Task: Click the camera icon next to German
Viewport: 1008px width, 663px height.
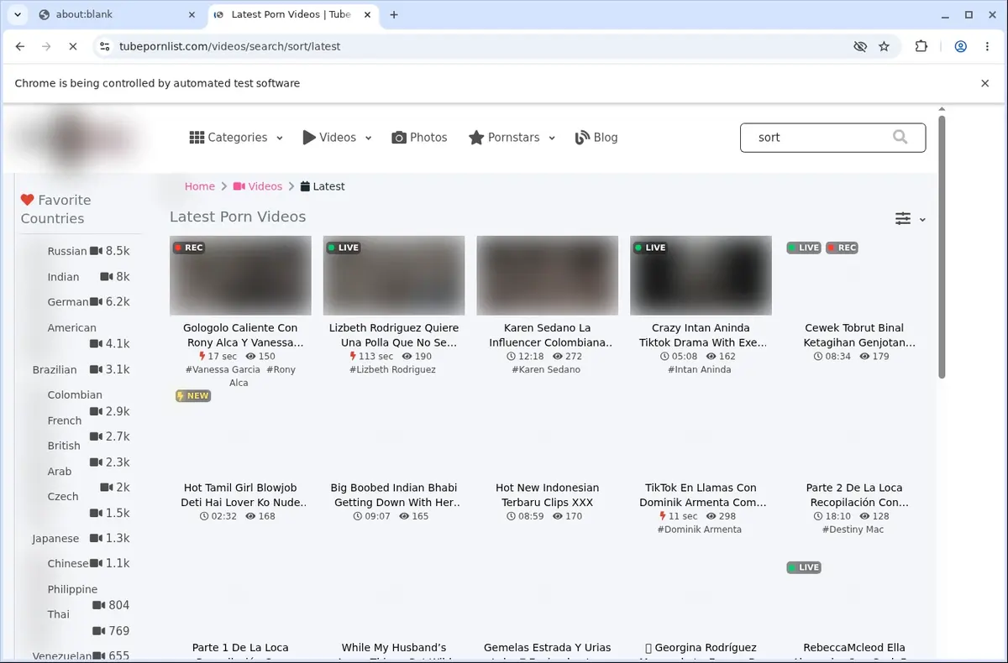Action: 96,301
